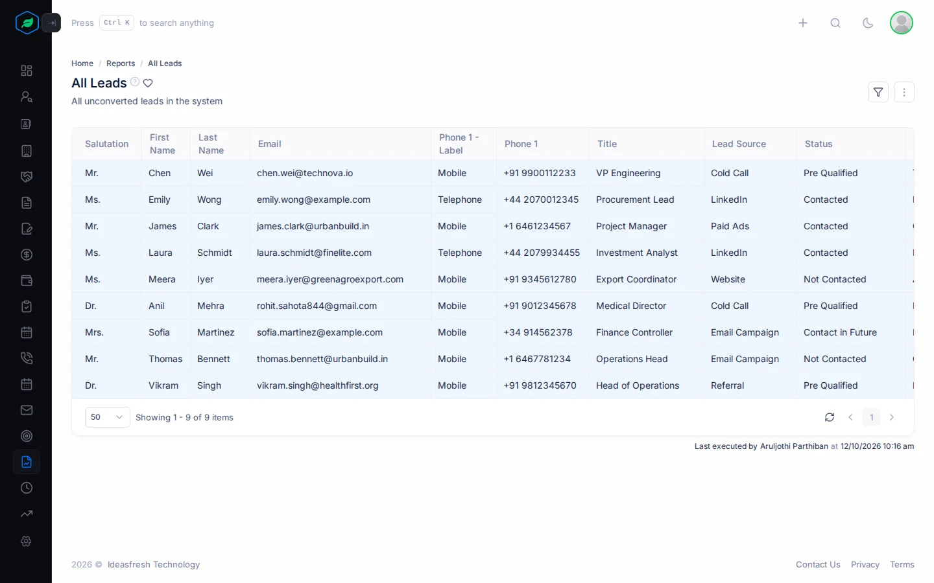Viewport: 934px width, 583px height.
Task: Open the wallet sidebar icon
Action: pos(27,280)
